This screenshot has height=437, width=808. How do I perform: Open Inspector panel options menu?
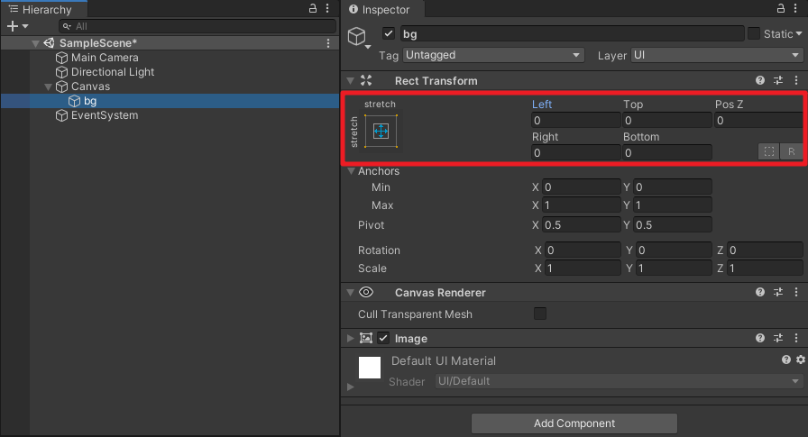(796, 8)
